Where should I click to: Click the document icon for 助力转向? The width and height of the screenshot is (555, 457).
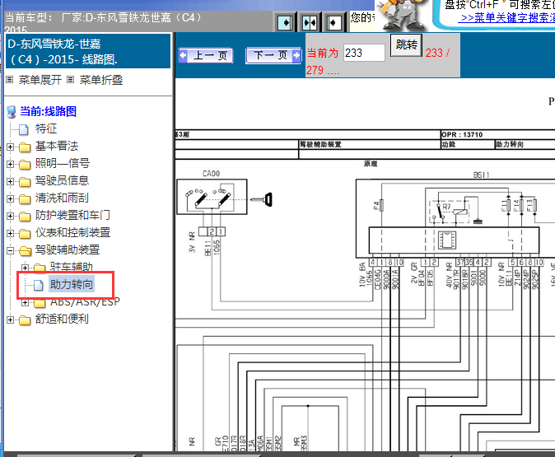click(x=38, y=285)
